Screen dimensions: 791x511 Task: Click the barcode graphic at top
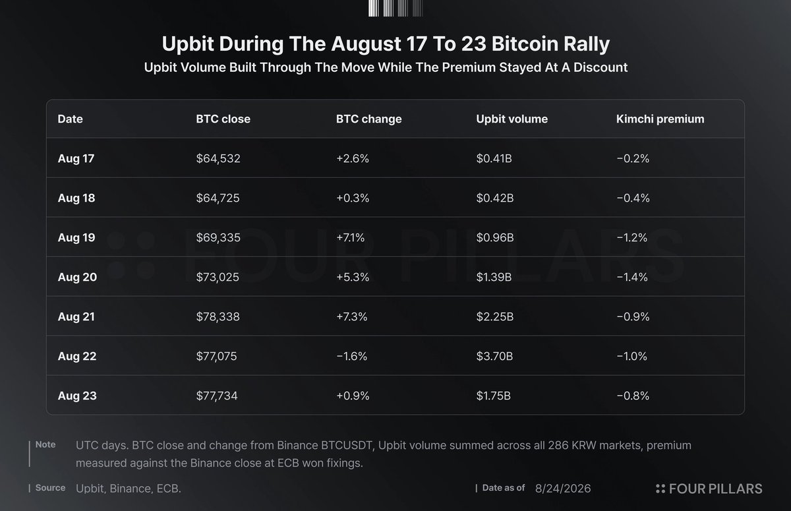[395, 8]
